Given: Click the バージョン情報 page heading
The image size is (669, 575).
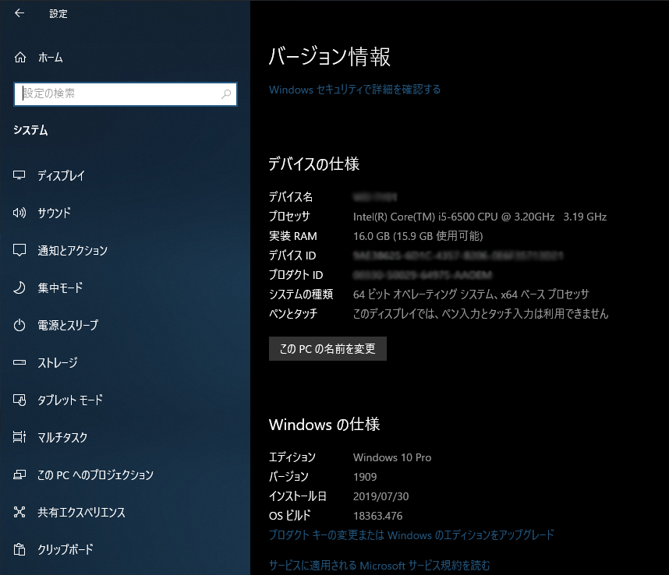Looking at the screenshot, I should [x=329, y=56].
